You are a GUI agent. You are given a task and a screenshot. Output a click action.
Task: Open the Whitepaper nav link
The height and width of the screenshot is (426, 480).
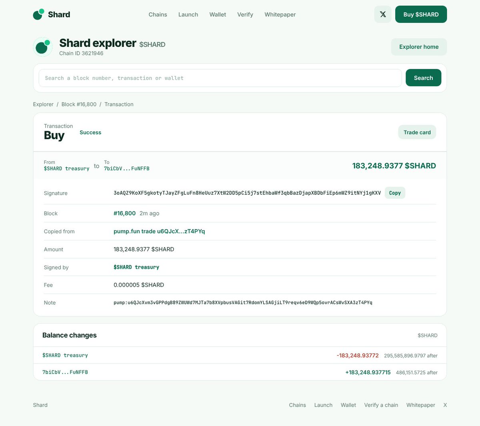[x=280, y=14]
